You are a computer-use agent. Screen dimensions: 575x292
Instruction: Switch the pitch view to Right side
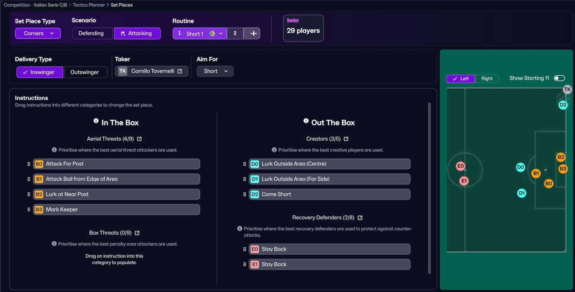(487, 79)
